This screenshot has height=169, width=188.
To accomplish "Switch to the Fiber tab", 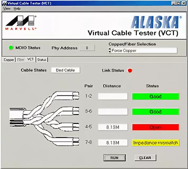I will point(21,60).
